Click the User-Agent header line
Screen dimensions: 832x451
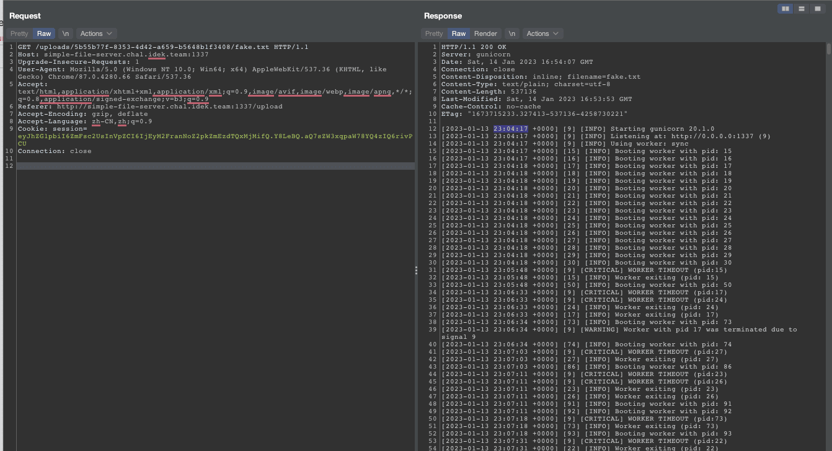click(202, 73)
